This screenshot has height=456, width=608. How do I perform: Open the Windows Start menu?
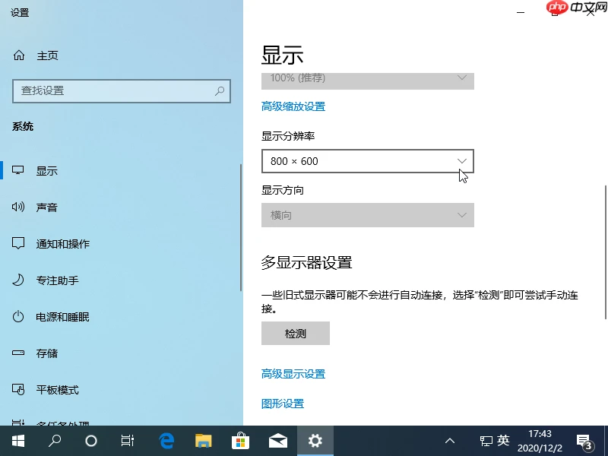tap(17, 441)
